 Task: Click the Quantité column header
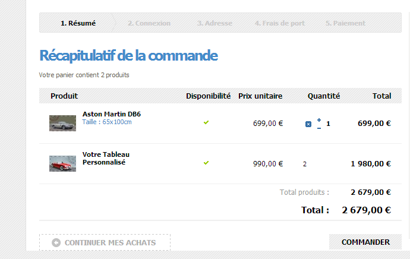[x=324, y=96]
